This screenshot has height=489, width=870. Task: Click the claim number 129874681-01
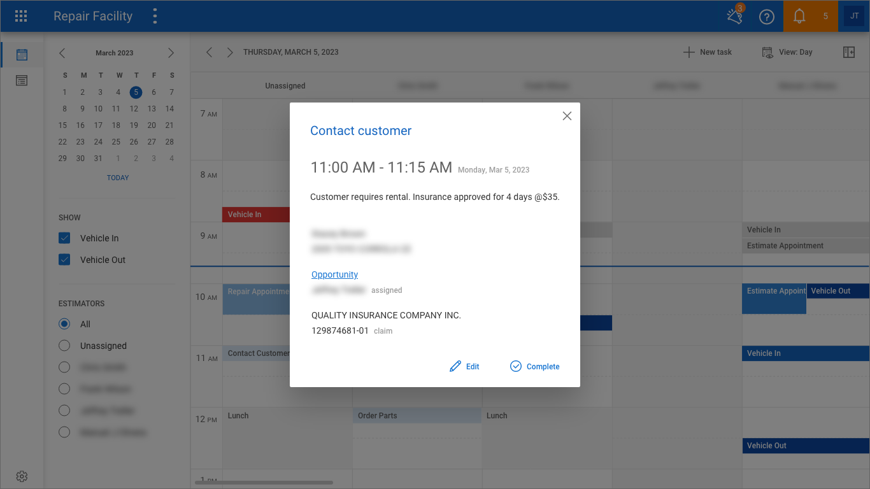[340, 331]
